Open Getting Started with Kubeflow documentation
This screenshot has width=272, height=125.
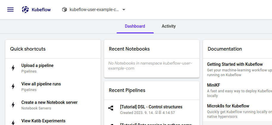pos(235,64)
